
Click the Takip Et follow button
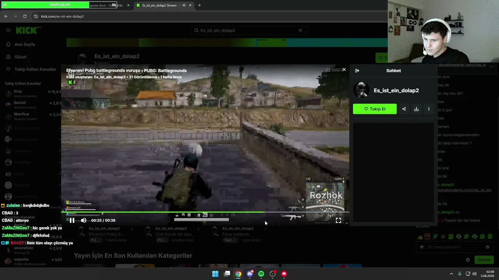(375, 109)
